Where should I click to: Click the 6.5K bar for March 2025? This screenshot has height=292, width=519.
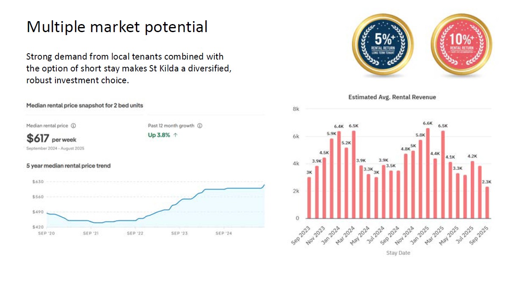pyautogui.click(x=442, y=175)
